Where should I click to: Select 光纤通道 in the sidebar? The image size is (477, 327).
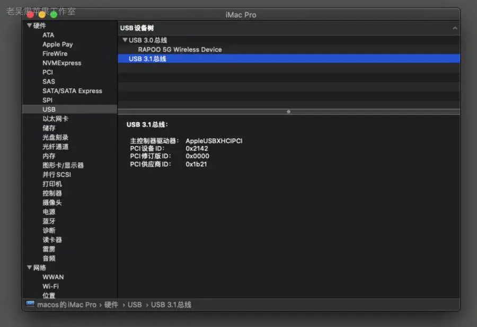point(55,147)
